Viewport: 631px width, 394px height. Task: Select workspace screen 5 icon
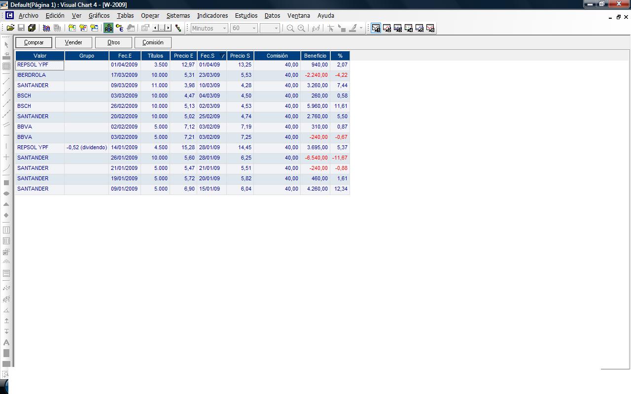coord(420,28)
